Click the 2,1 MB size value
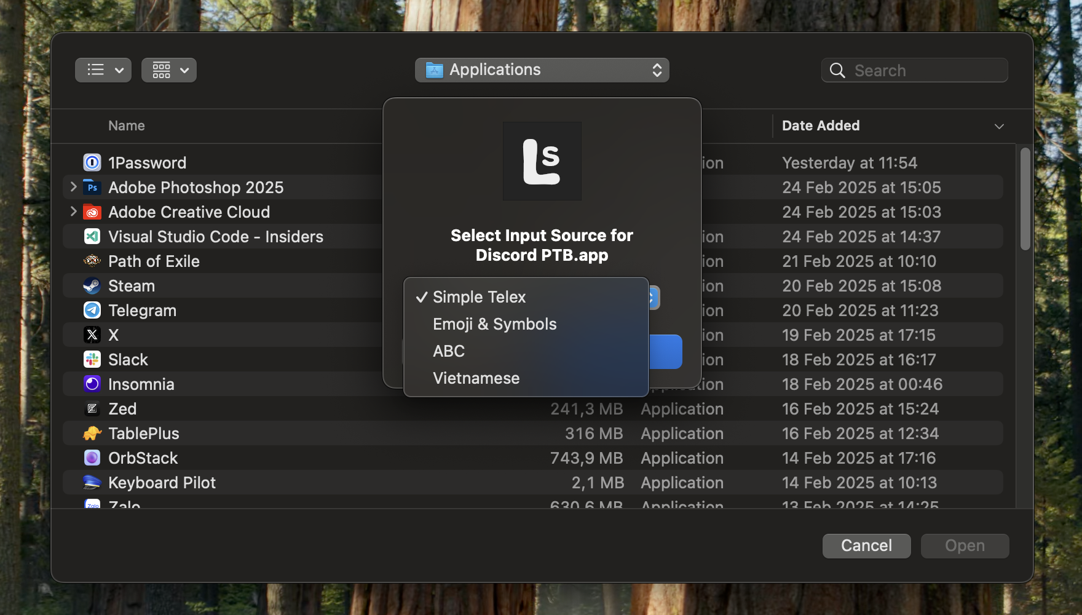The image size is (1082, 615). coord(598,483)
